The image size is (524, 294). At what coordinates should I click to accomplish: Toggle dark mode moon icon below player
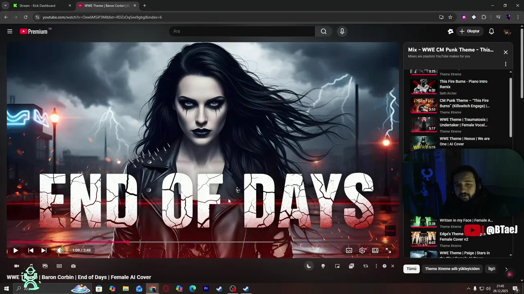pyautogui.click(x=309, y=266)
